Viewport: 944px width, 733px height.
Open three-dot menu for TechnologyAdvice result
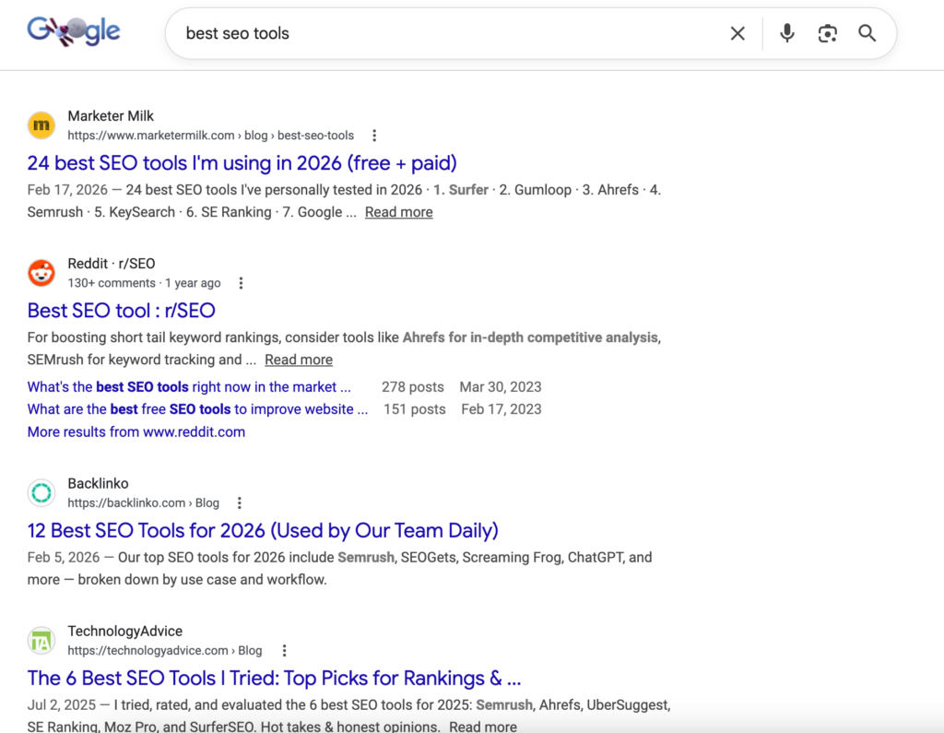click(284, 651)
